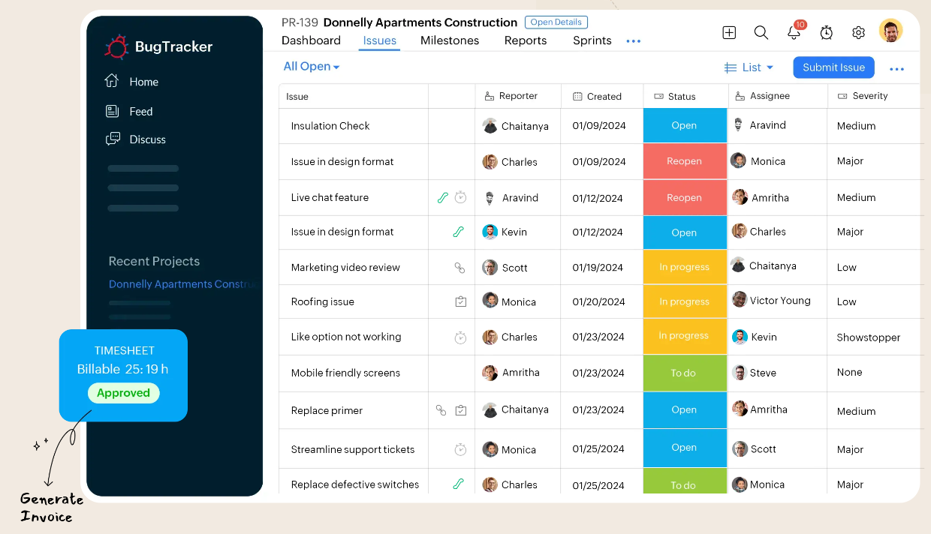This screenshot has width=931, height=534.
Task: Change the List view dropdown
Action: 749,67
